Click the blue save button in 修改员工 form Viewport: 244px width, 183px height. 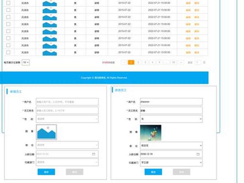pos(153,172)
